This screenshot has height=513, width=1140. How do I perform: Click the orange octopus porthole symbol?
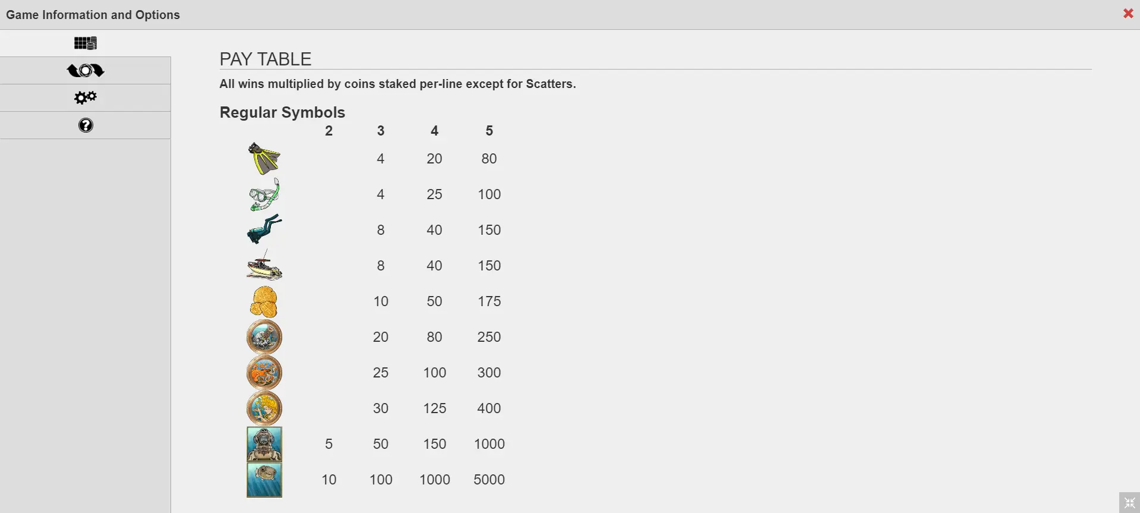[x=264, y=373]
